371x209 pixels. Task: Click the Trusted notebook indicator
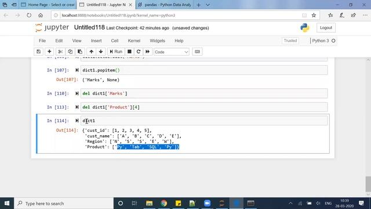tap(290, 41)
